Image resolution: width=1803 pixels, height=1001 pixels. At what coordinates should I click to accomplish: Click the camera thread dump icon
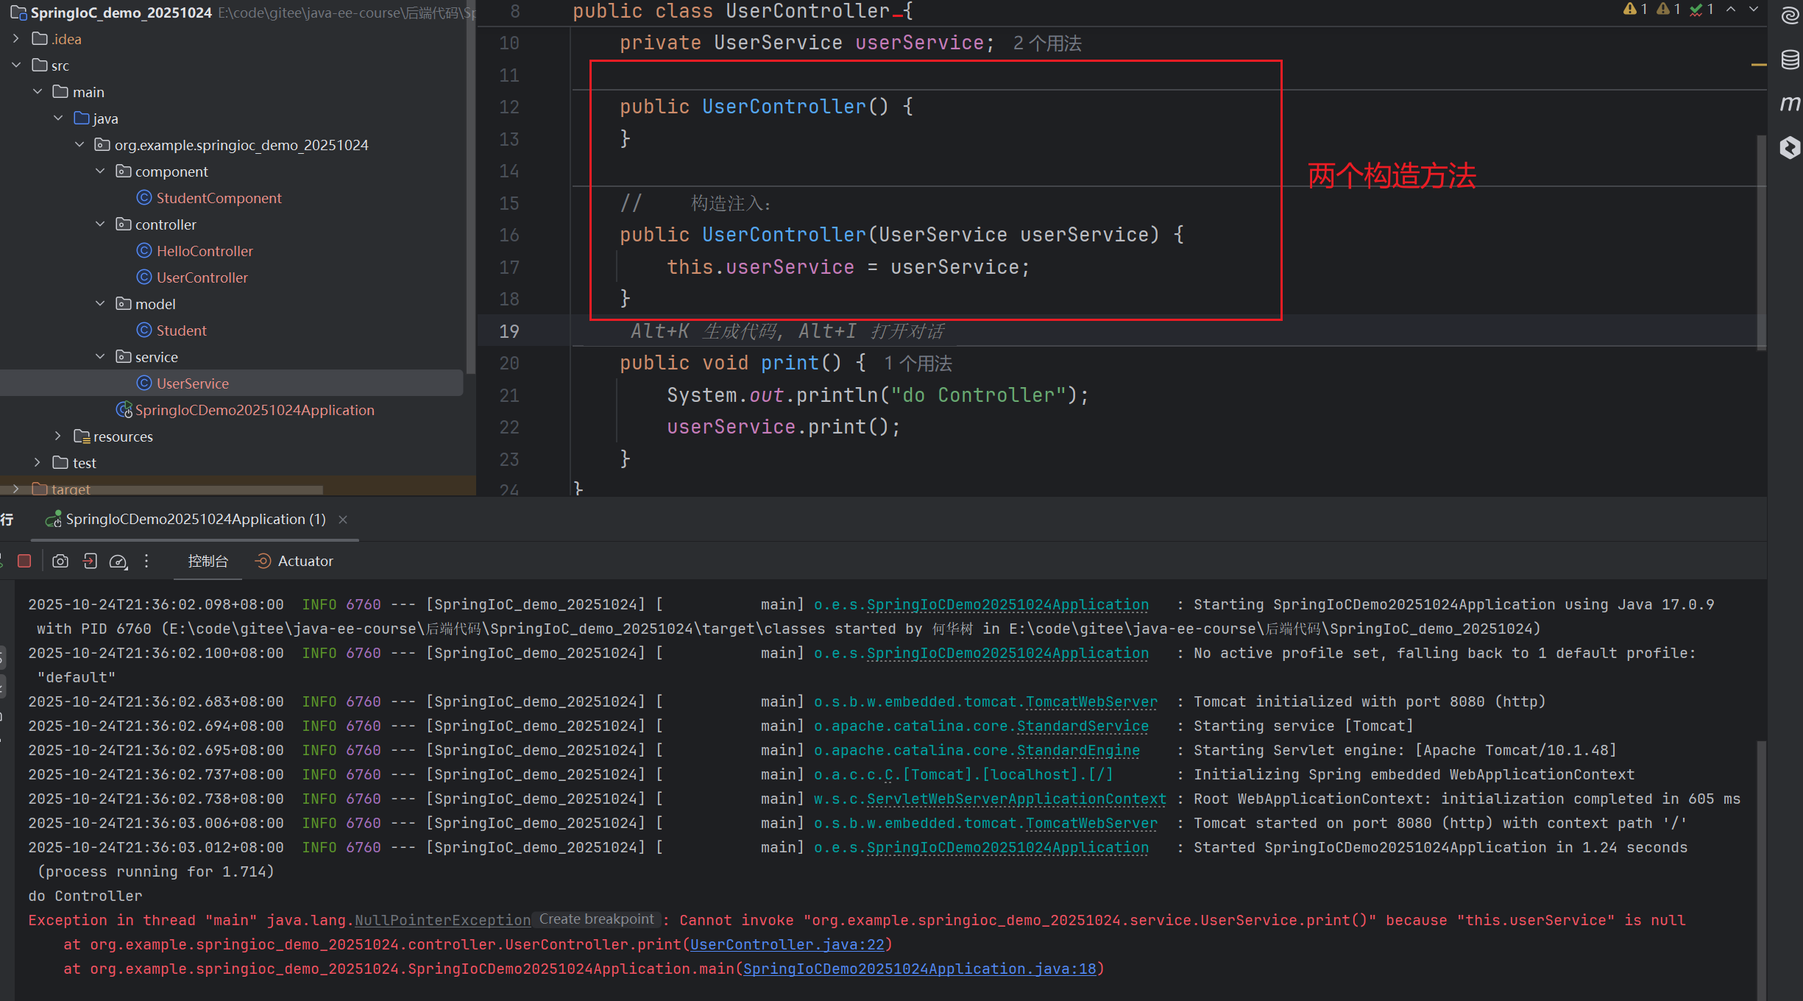pyautogui.click(x=60, y=561)
